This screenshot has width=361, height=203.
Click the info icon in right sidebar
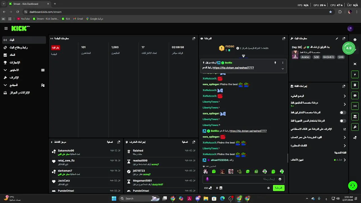pos(355,40)
